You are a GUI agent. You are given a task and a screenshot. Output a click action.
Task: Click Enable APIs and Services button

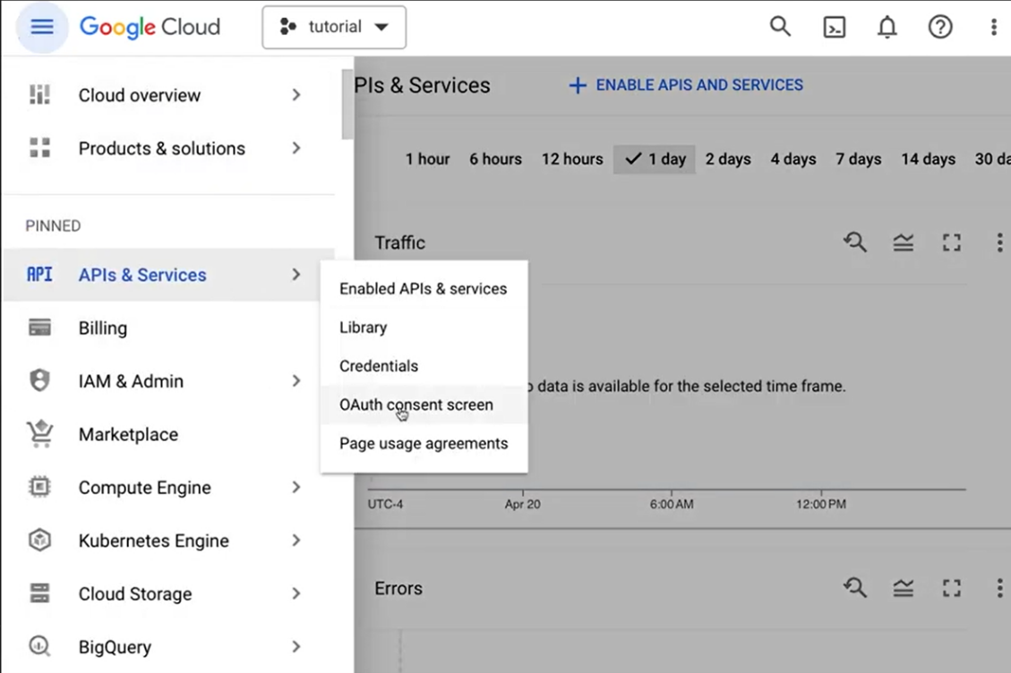(686, 85)
